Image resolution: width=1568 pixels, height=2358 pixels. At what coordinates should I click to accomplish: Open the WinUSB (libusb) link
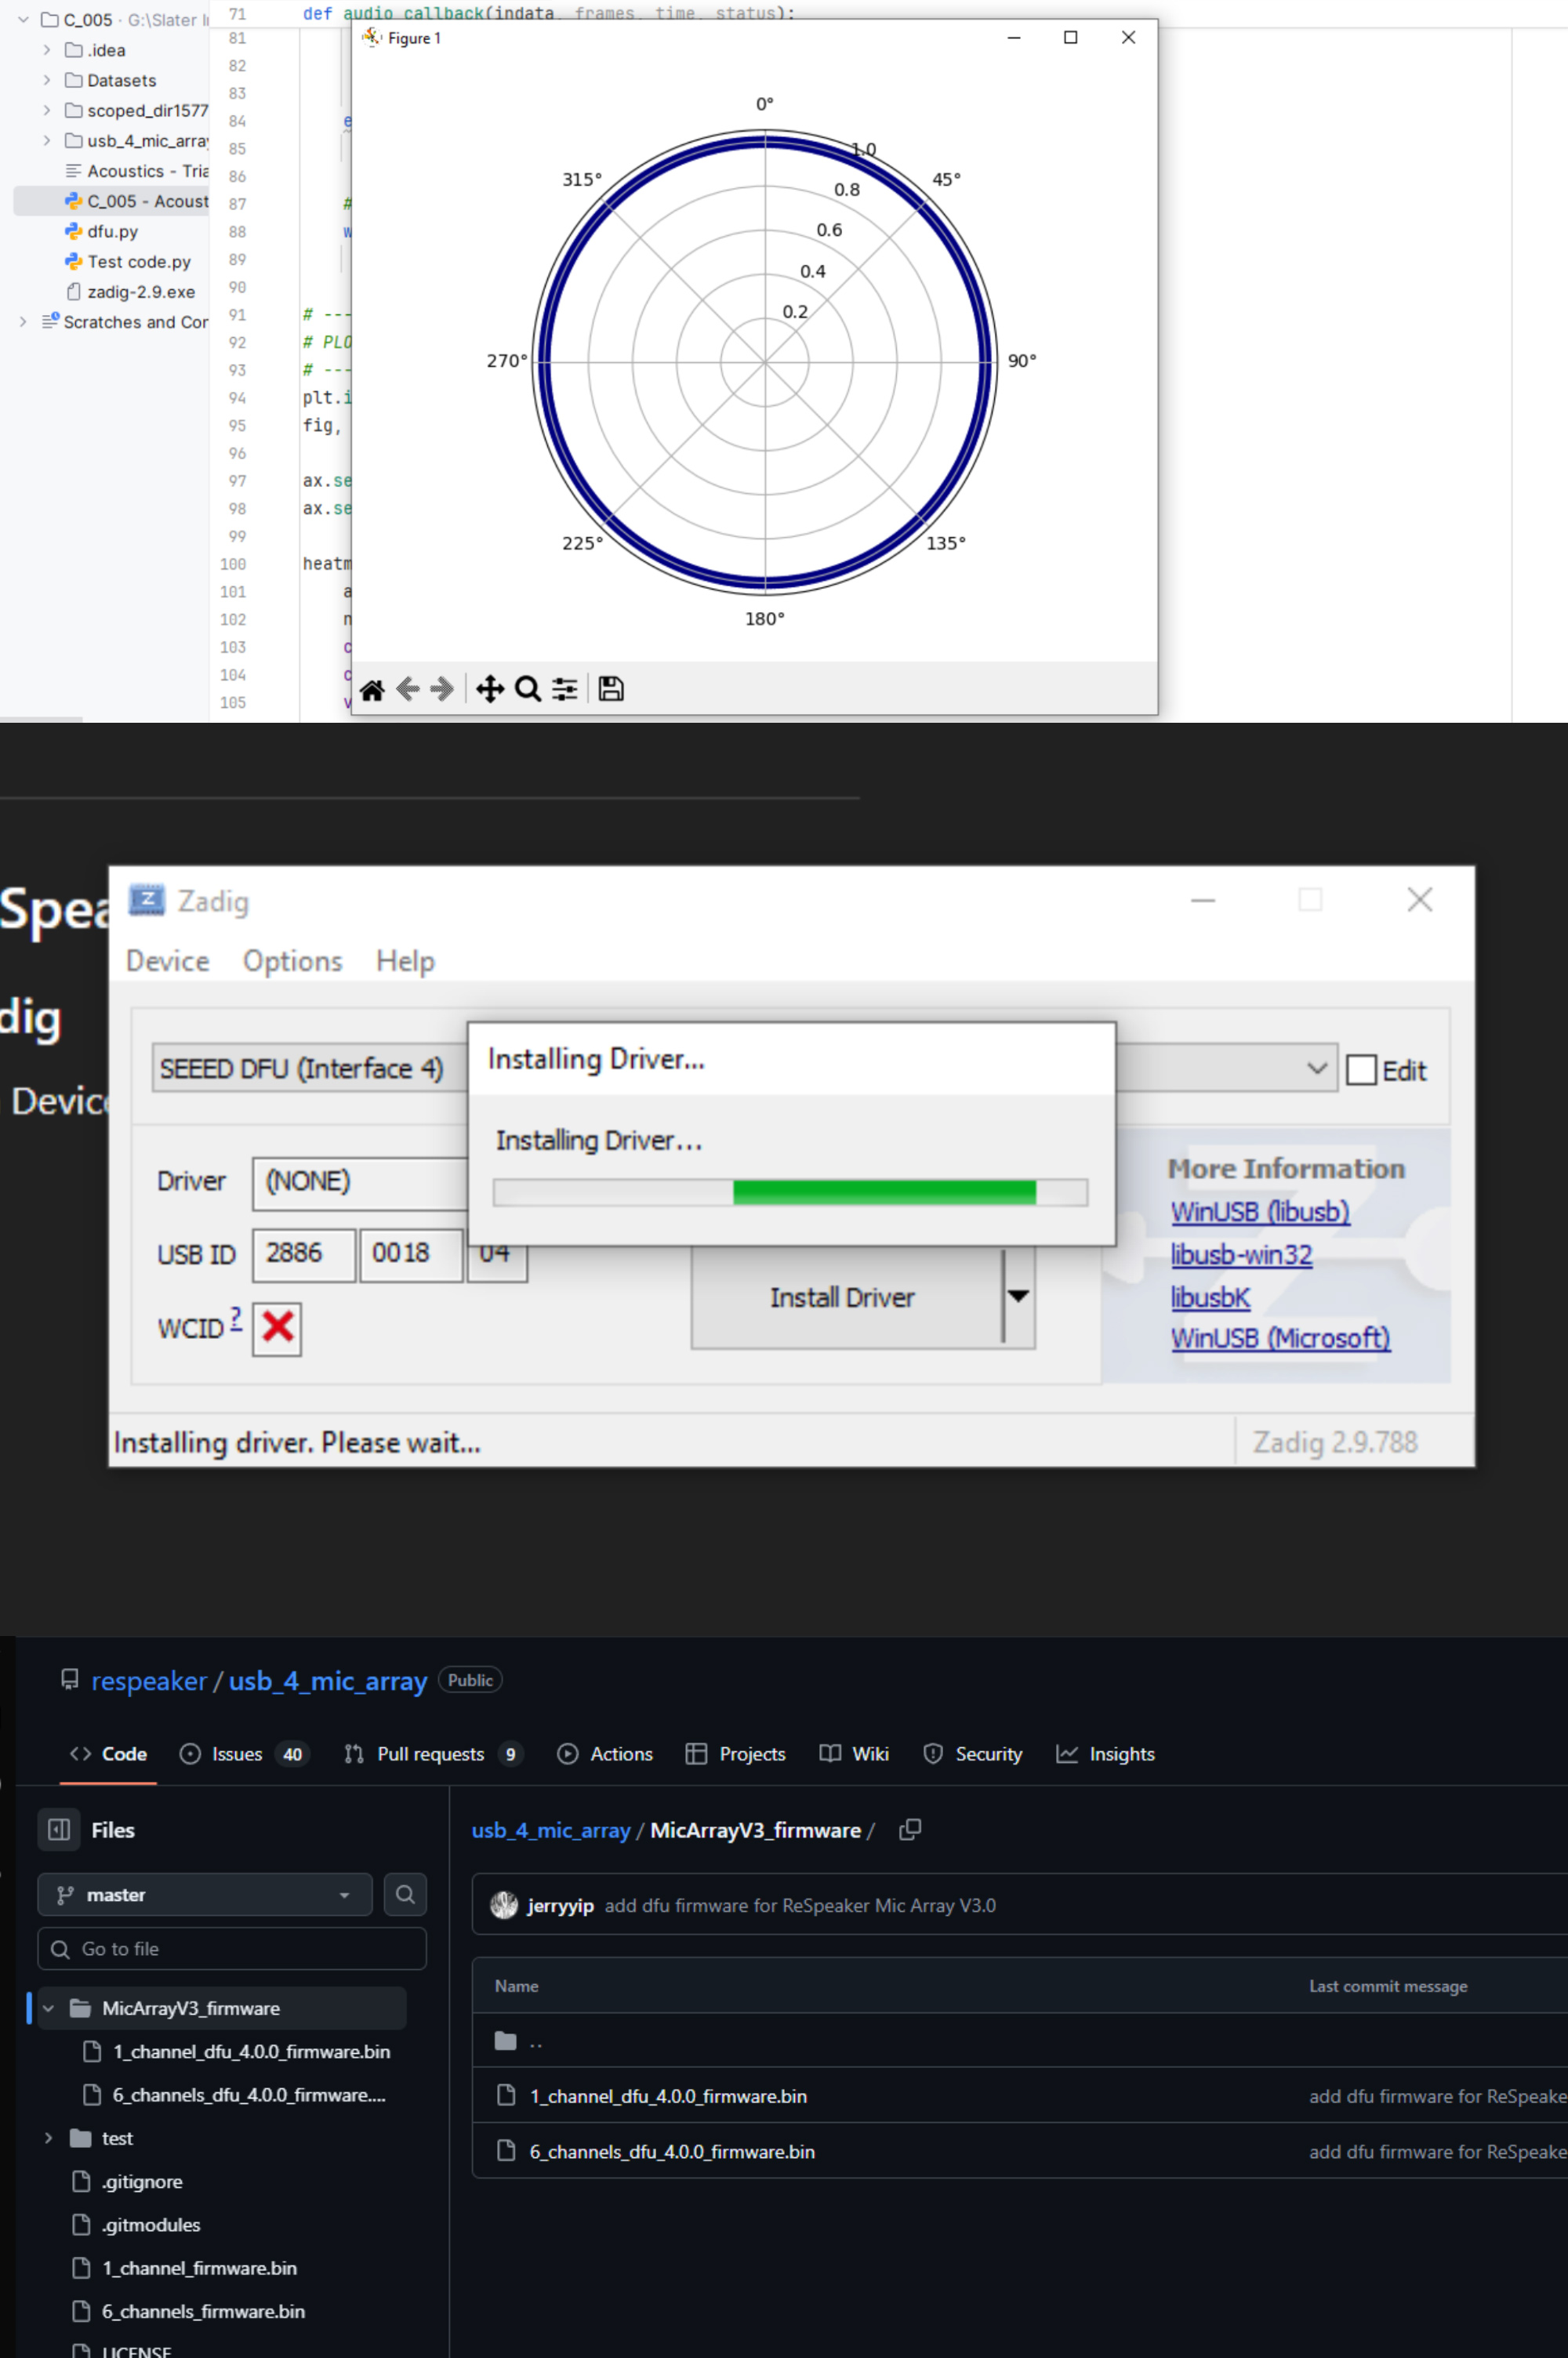click(x=1259, y=1211)
